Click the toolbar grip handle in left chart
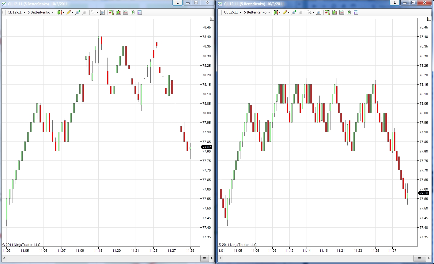This screenshot has width=434, height=264. point(3,12)
